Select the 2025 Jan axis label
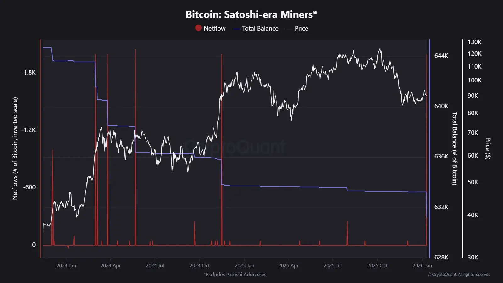 (x=245, y=265)
